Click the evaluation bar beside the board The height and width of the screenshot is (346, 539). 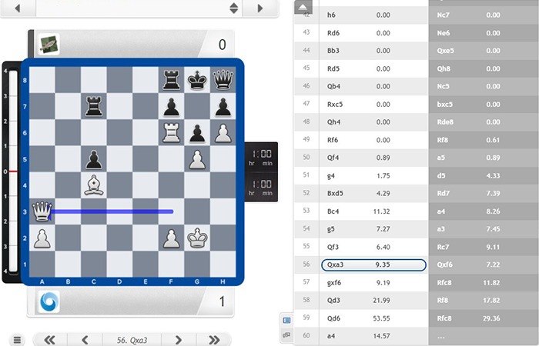tap(13, 171)
